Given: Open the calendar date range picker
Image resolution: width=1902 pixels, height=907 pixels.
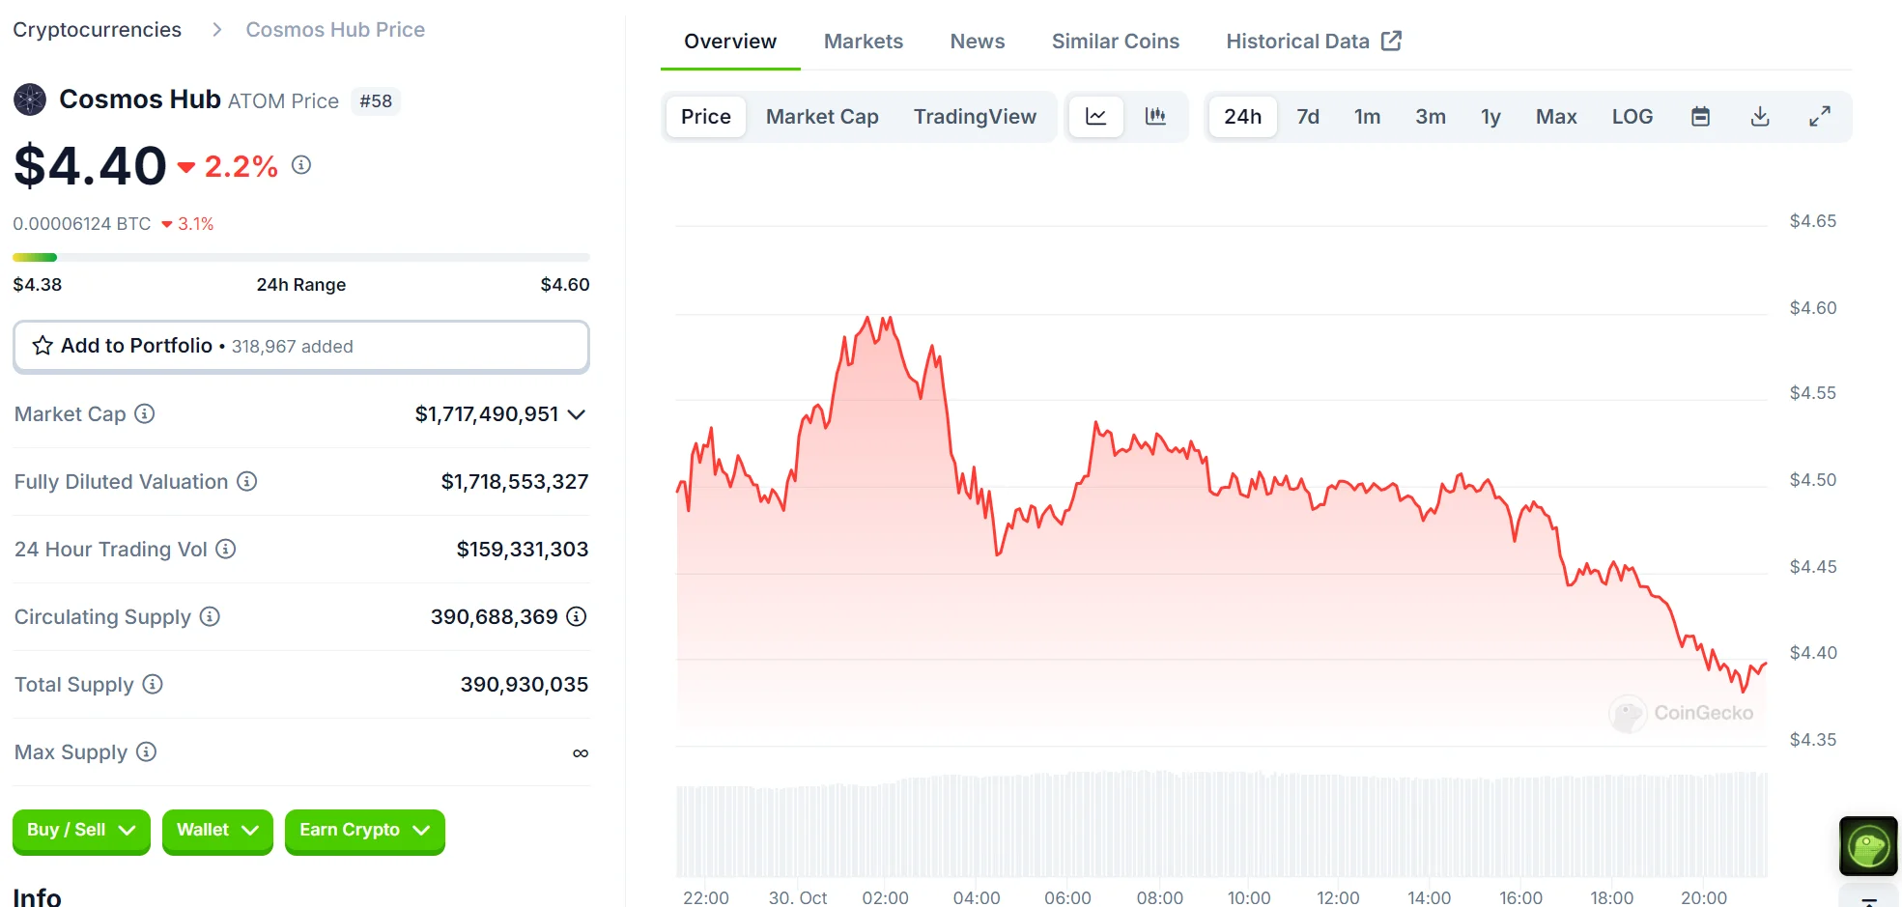Looking at the screenshot, I should coord(1700,117).
